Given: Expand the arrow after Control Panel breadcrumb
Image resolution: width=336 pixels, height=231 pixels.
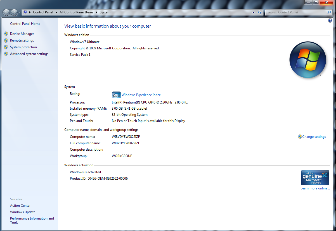Looking at the screenshot, I should click(56, 12).
